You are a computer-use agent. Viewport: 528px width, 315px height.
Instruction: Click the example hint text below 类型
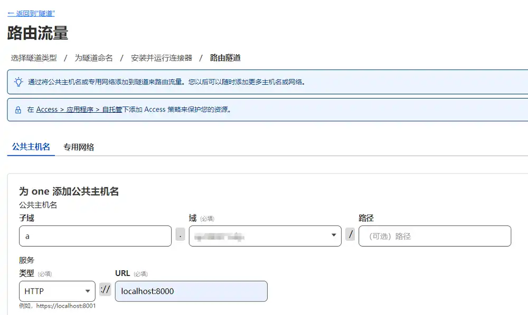click(x=58, y=306)
